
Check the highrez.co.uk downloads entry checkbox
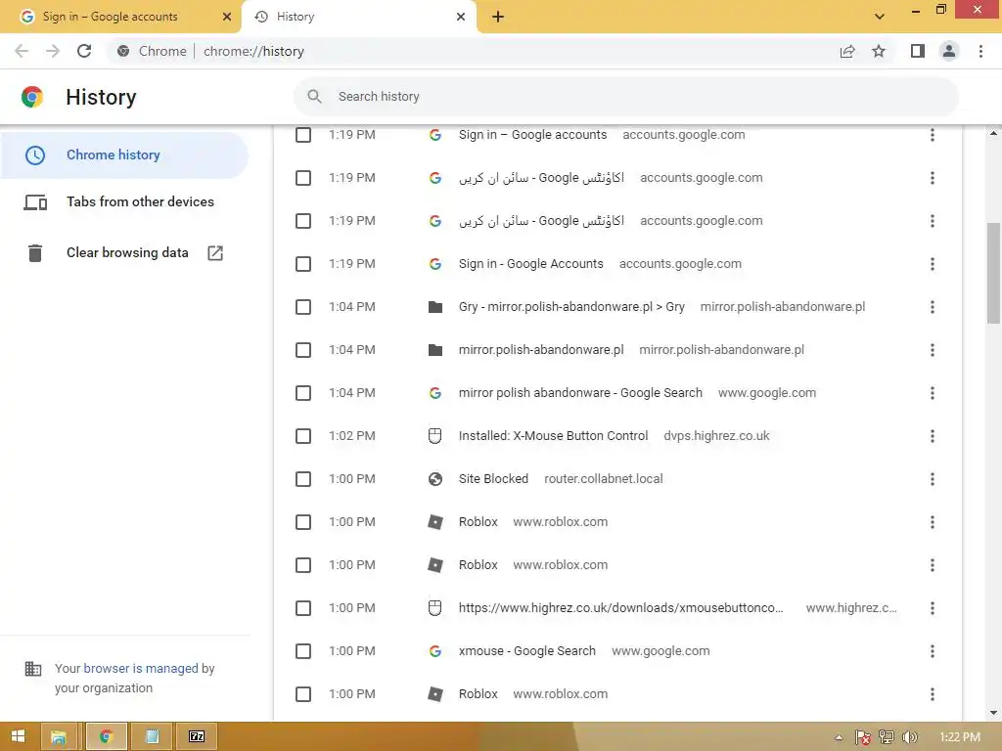pos(303,608)
